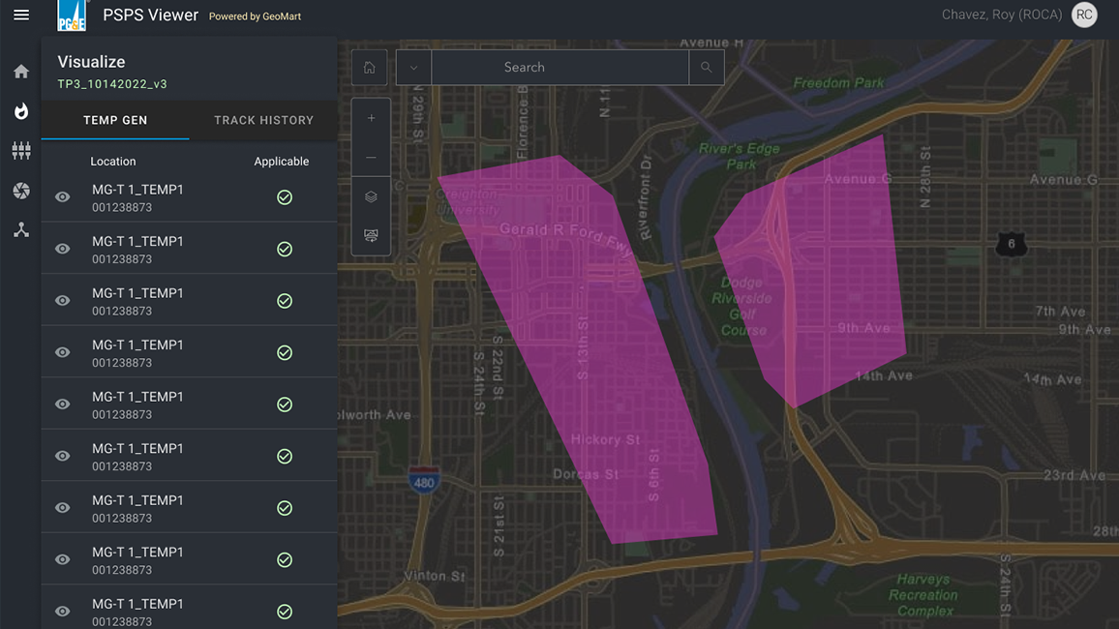Click the search magnifier button
The width and height of the screenshot is (1119, 629).
pyautogui.click(x=706, y=68)
